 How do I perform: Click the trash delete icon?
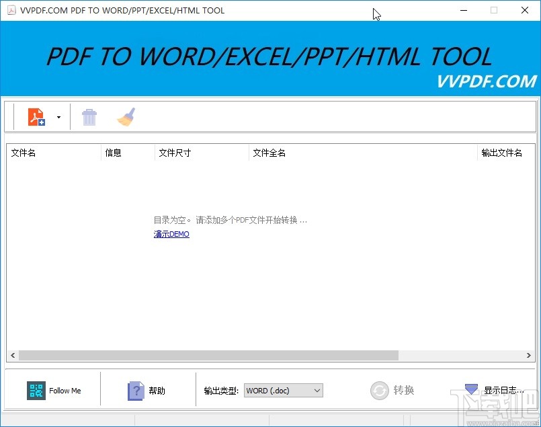click(x=89, y=116)
